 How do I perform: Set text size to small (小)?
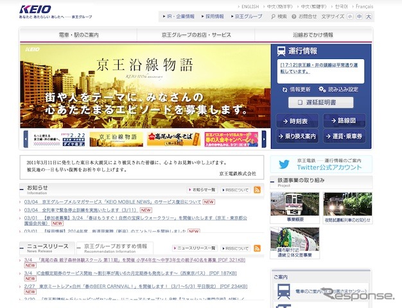coord(350,17)
